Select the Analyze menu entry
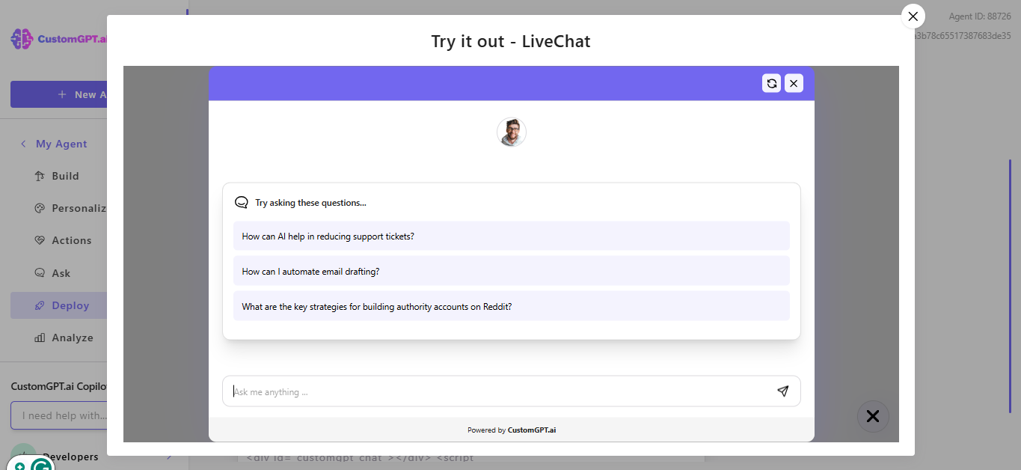 tap(72, 338)
